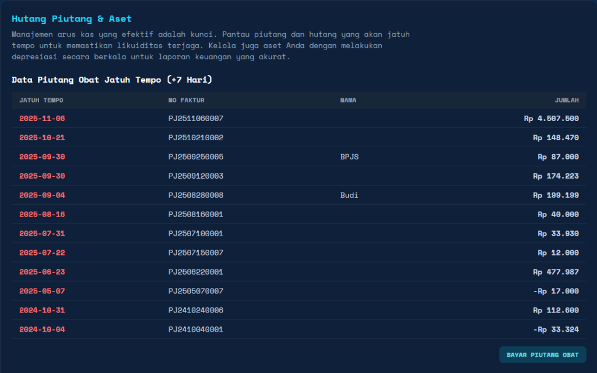Click due date 2024-10-31
This screenshot has height=373, width=597.
coord(42,310)
